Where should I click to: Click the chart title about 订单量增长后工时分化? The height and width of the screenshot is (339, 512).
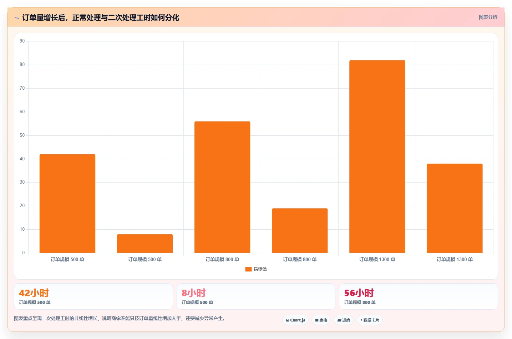tap(101, 18)
